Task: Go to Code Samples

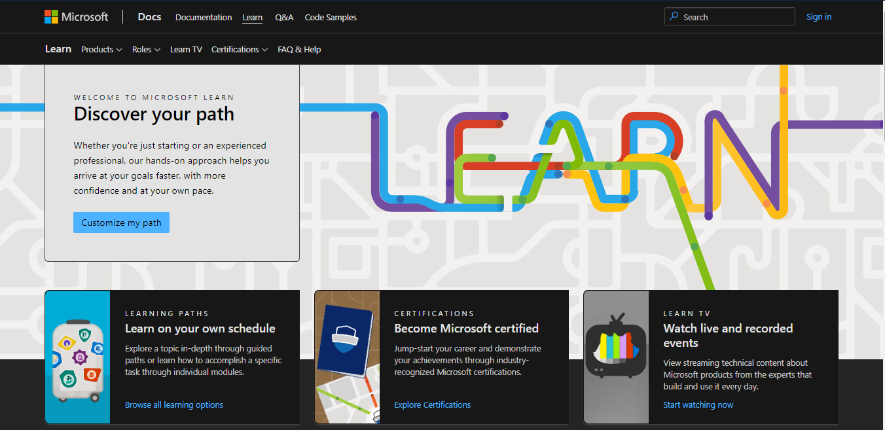Action: [331, 18]
